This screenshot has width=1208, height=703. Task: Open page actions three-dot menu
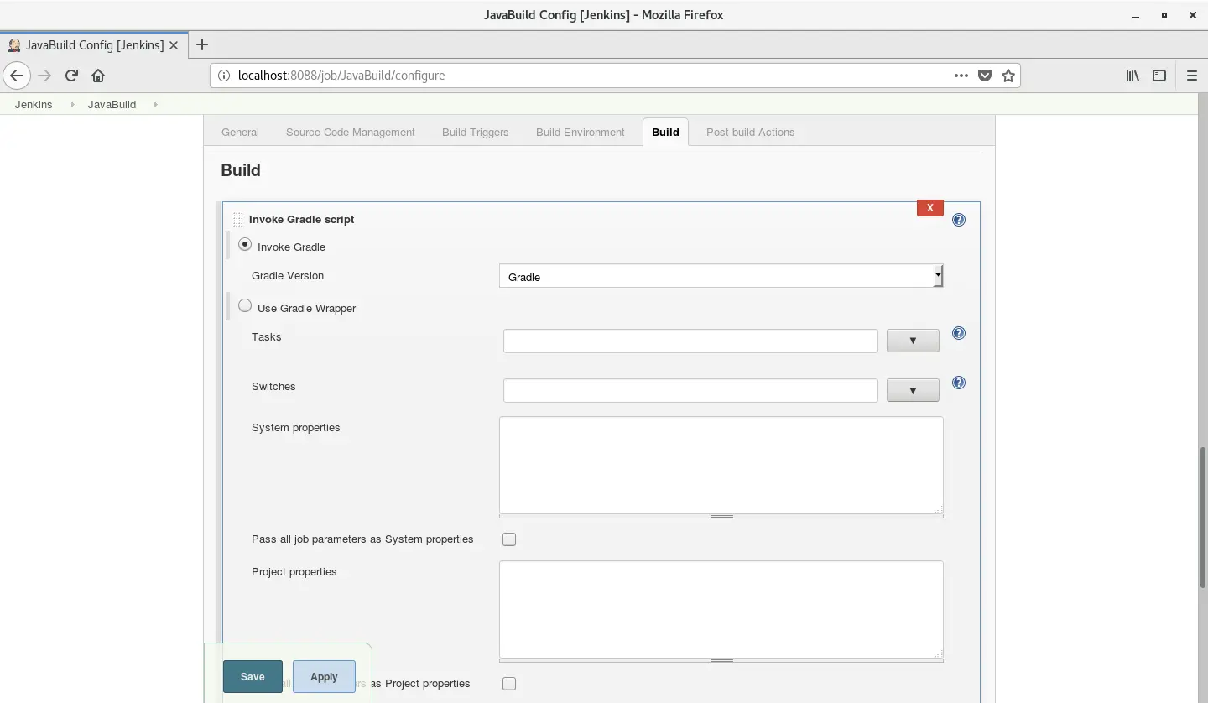pyautogui.click(x=961, y=76)
